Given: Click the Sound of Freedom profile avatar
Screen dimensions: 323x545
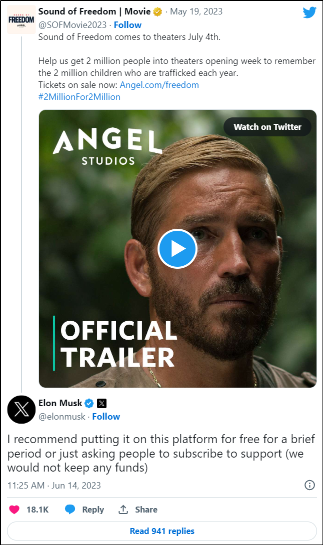Looking at the screenshot, I should (21, 19).
